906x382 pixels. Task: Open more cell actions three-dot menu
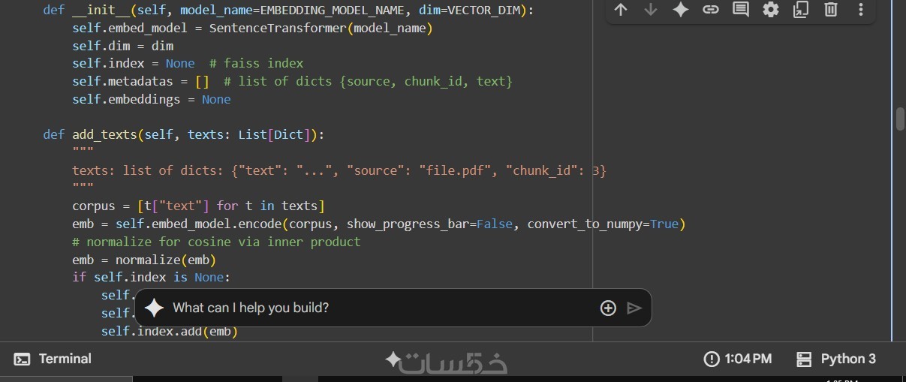(x=861, y=10)
